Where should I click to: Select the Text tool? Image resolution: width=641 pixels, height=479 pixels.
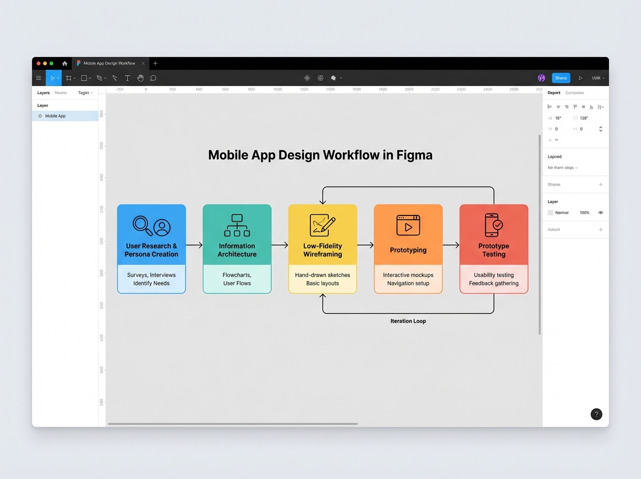click(x=128, y=78)
